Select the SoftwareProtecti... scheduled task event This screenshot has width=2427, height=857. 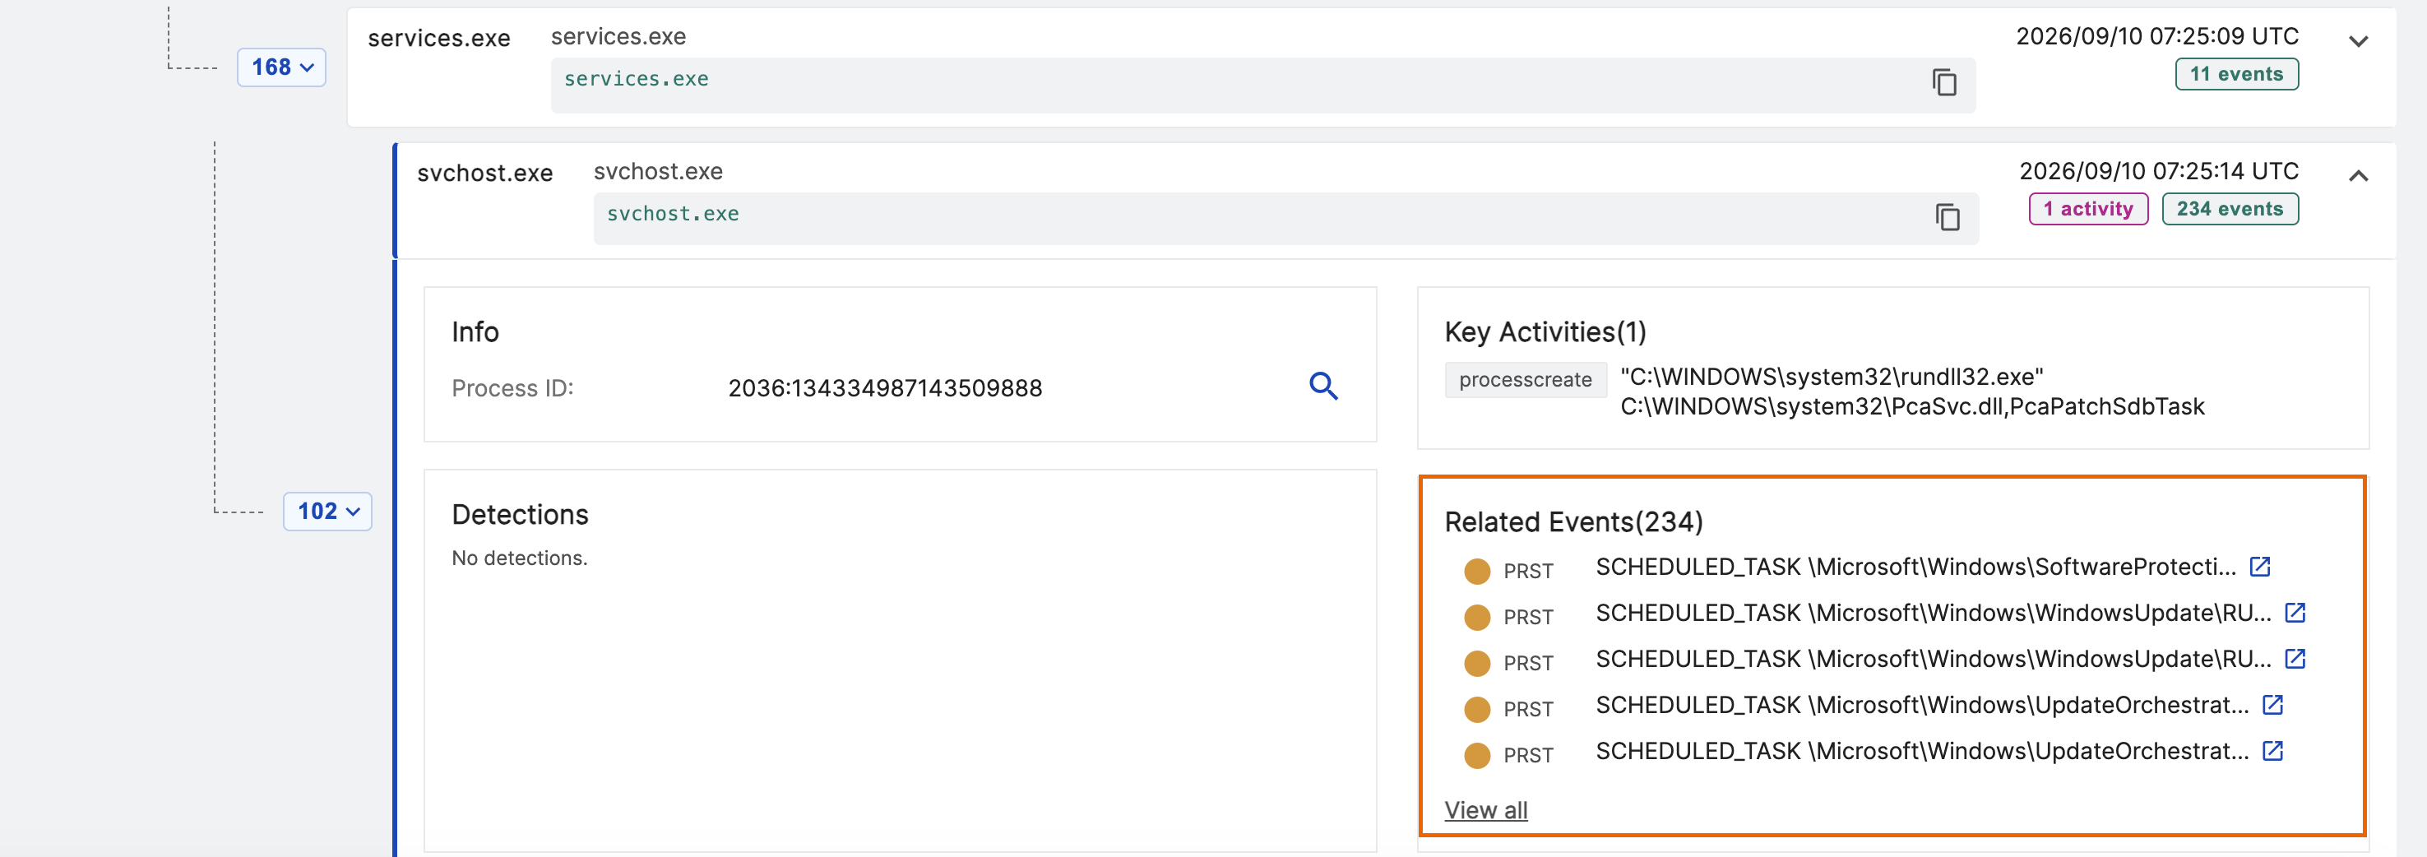[1915, 567]
